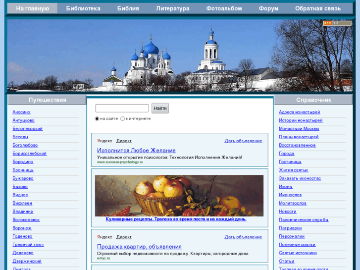
Task: Open the Литература section
Action: click(173, 8)
